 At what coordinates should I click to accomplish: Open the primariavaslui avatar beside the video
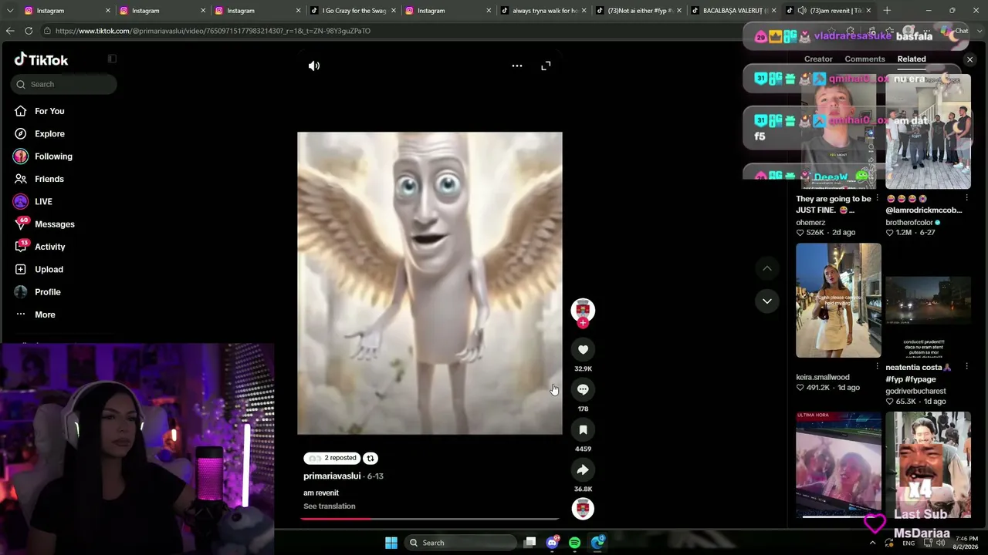coord(583,309)
